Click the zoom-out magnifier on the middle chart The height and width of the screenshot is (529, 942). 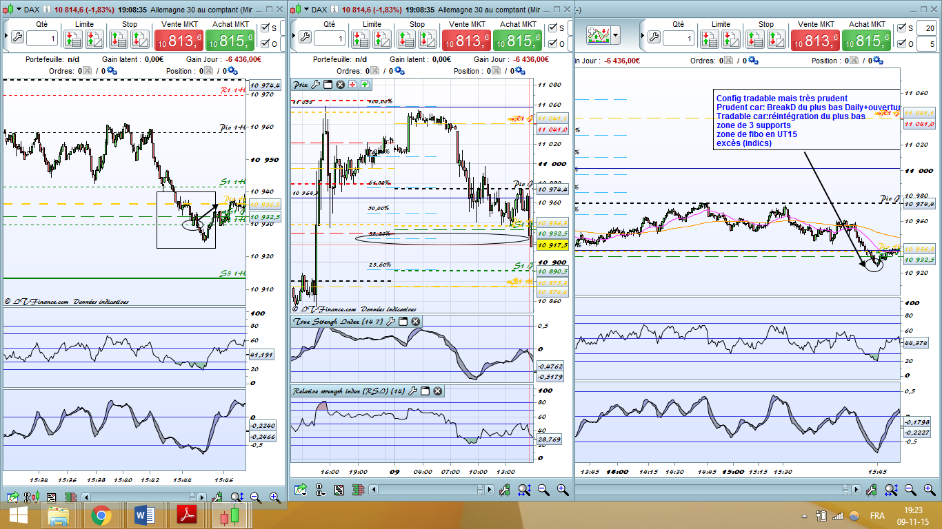coord(543,490)
